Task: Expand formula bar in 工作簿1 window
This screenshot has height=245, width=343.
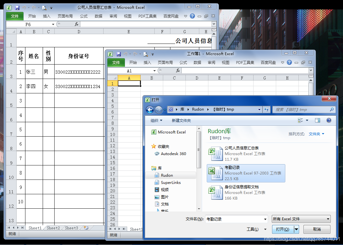Action: [x=311, y=70]
